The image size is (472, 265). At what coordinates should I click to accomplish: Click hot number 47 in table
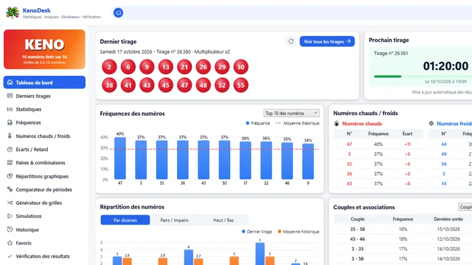(x=349, y=144)
